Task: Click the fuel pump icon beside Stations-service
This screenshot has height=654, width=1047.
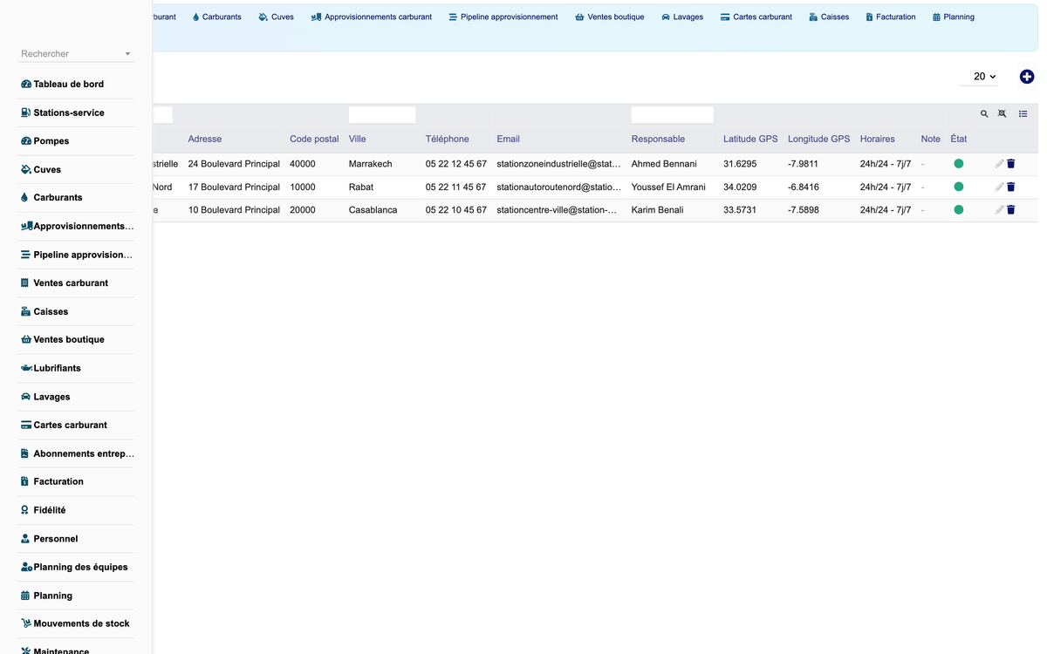Action: coord(26,112)
